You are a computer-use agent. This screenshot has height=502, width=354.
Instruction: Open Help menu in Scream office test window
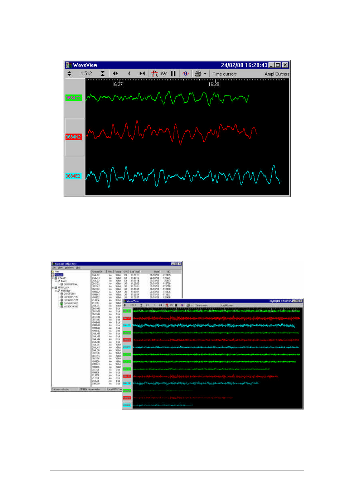coord(78,268)
